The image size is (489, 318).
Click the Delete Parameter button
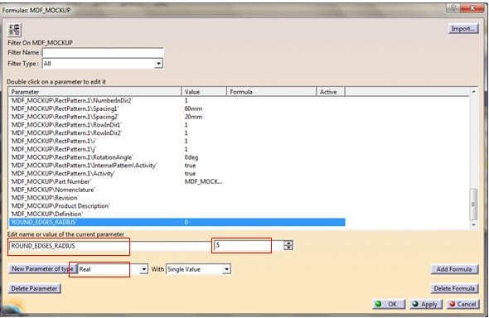pyautogui.click(x=34, y=289)
